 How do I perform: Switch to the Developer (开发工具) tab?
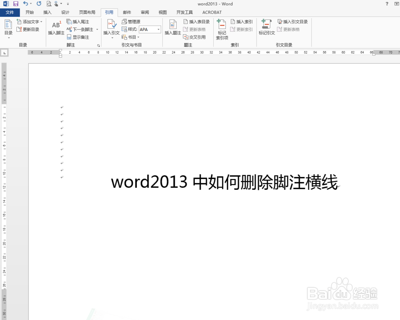click(184, 12)
